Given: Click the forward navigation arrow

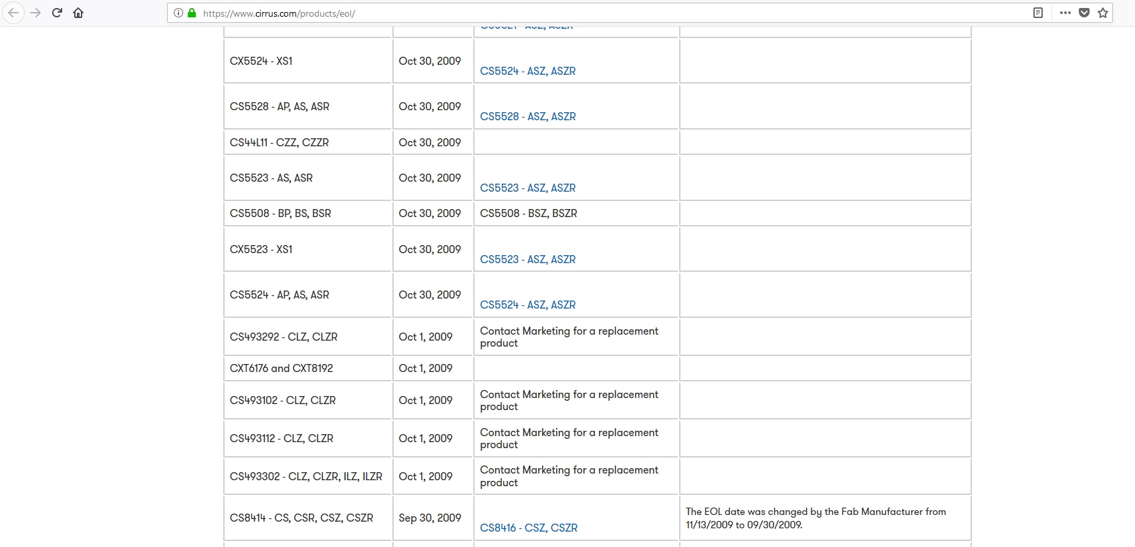Looking at the screenshot, I should (35, 13).
